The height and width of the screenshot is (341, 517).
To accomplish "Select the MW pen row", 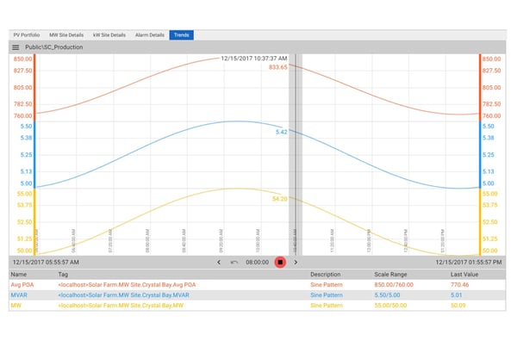I will [x=257, y=306].
